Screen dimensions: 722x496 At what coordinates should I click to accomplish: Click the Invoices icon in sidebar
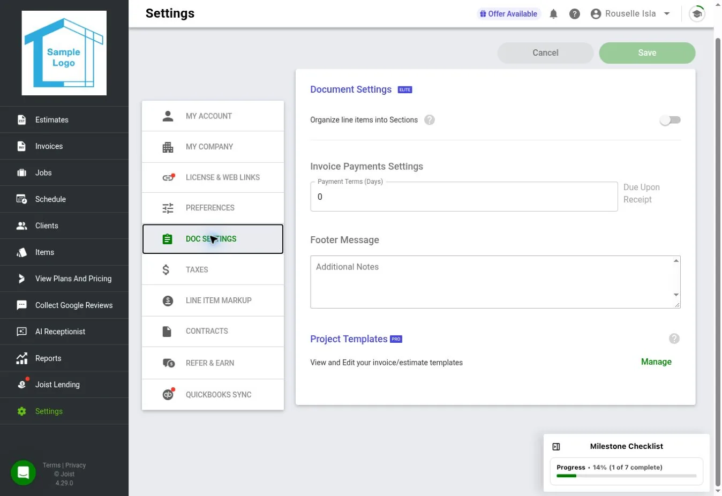21,146
